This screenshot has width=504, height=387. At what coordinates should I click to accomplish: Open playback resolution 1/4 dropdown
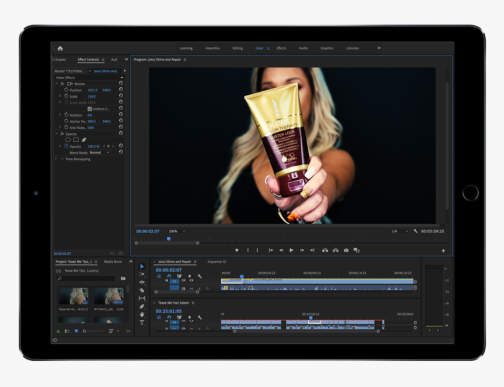[400, 231]
